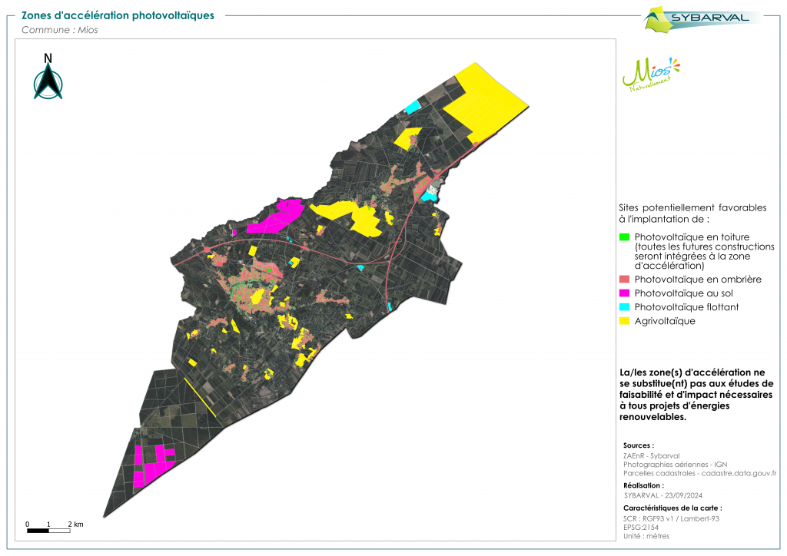
Task: Click the salmon Photovoltaïque en ombrière swatch
Action: click(624, 280)
